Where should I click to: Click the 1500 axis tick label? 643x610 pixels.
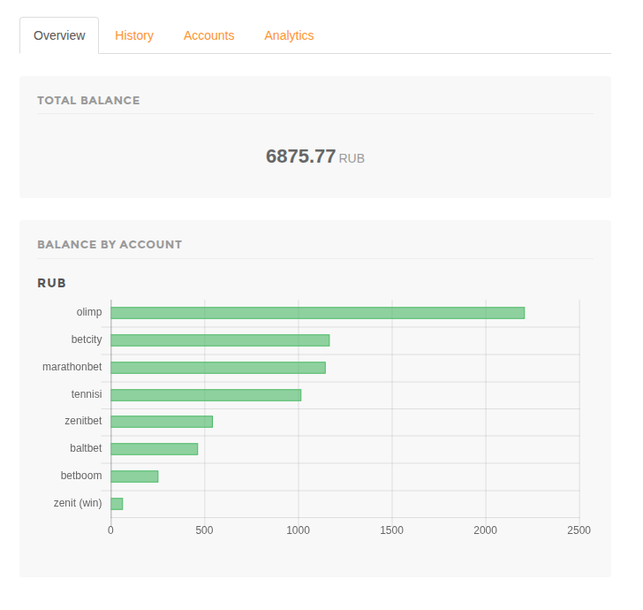pyautogui.click(x=391, y=530)
